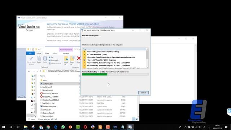
Task: Click the green installation progress bar
Action: 95,74
